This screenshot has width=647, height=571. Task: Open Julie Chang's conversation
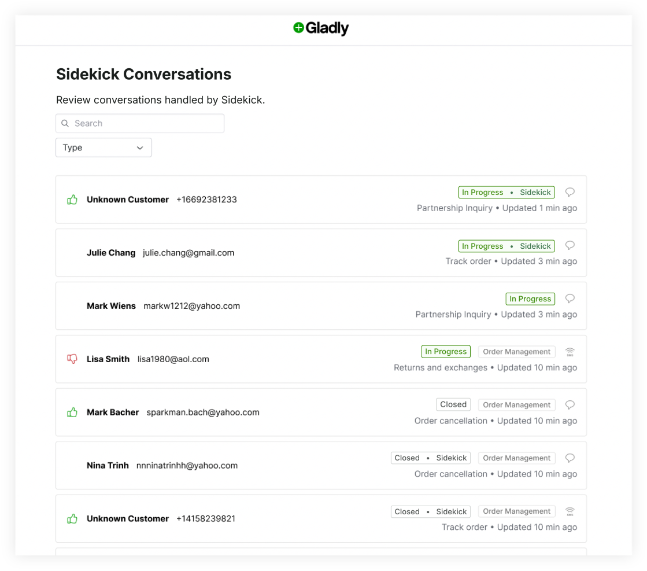point(321,253)
